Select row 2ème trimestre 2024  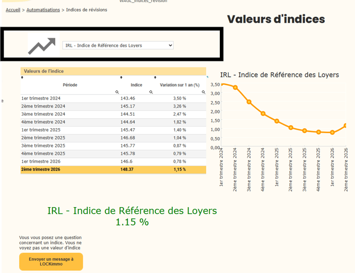click(113, 106)
